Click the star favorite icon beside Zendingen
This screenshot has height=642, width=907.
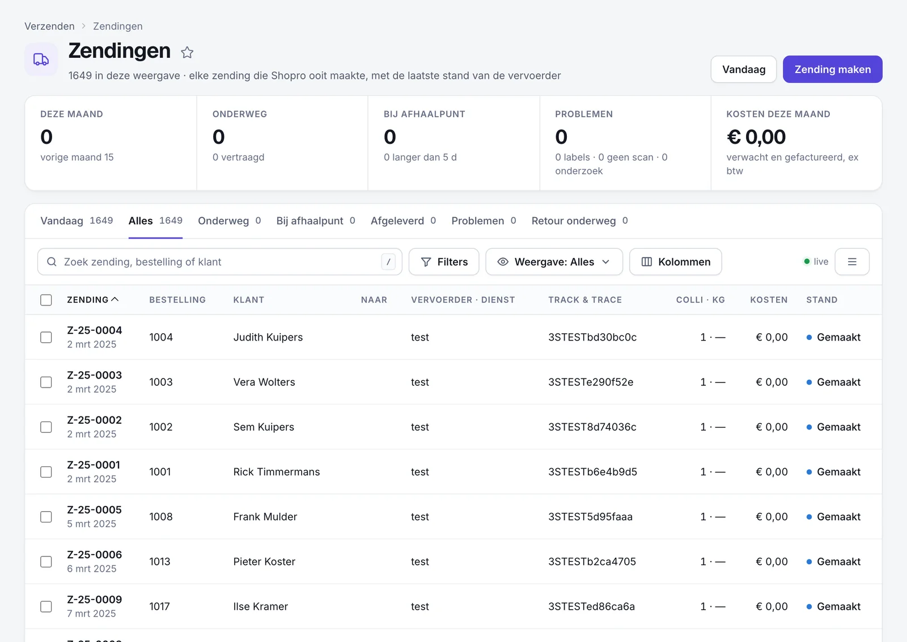coord(187,53)
